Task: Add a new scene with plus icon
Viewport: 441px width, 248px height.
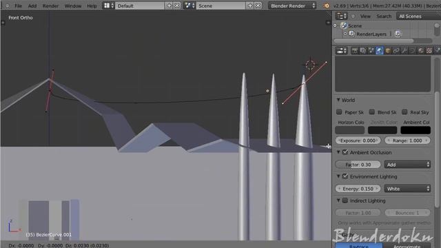Action: pos(250,6)
